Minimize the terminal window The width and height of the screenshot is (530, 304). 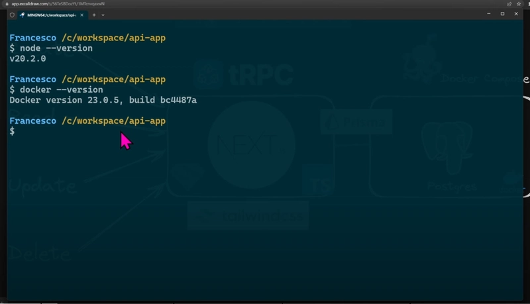click(489, 14)
